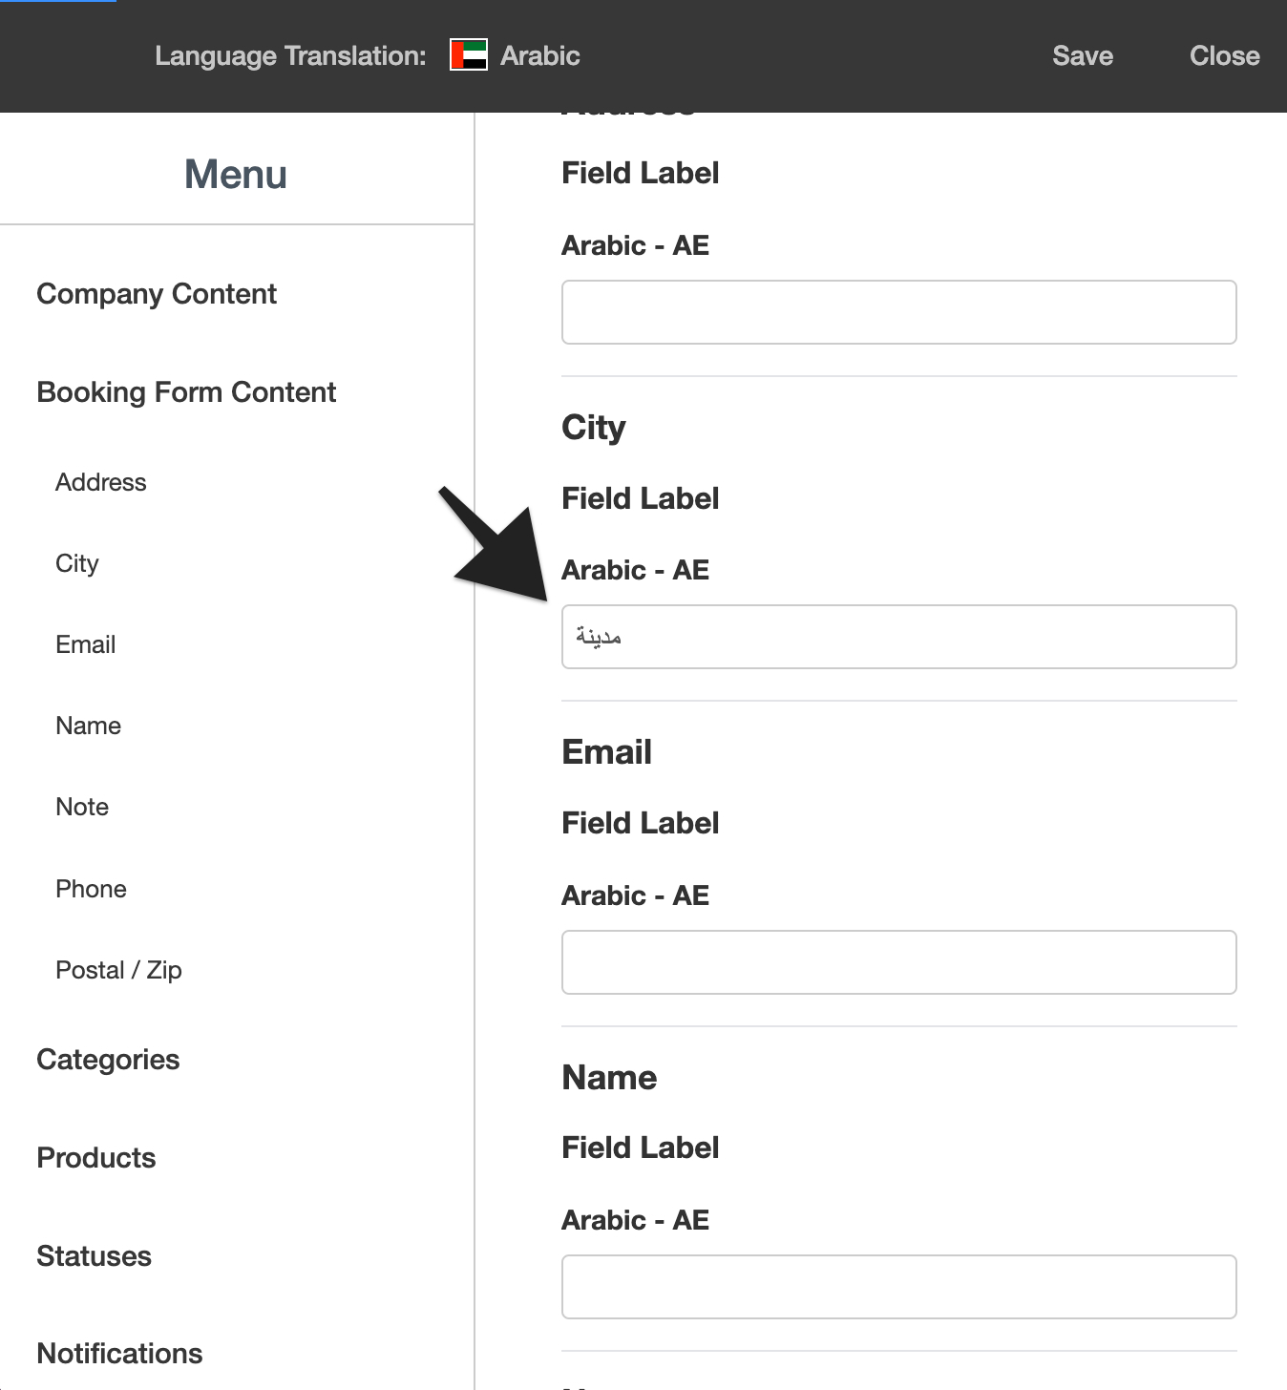Select City in Booking Form submenu

77,563
